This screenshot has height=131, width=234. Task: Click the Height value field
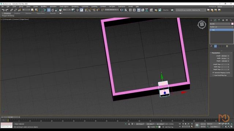[x=224, y=61]
